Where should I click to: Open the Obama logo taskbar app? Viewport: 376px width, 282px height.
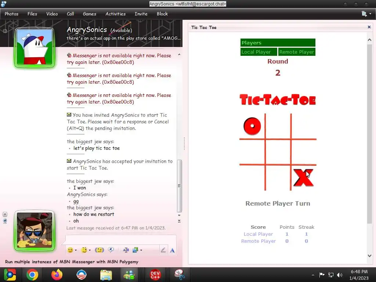click(x=81, y=275)
